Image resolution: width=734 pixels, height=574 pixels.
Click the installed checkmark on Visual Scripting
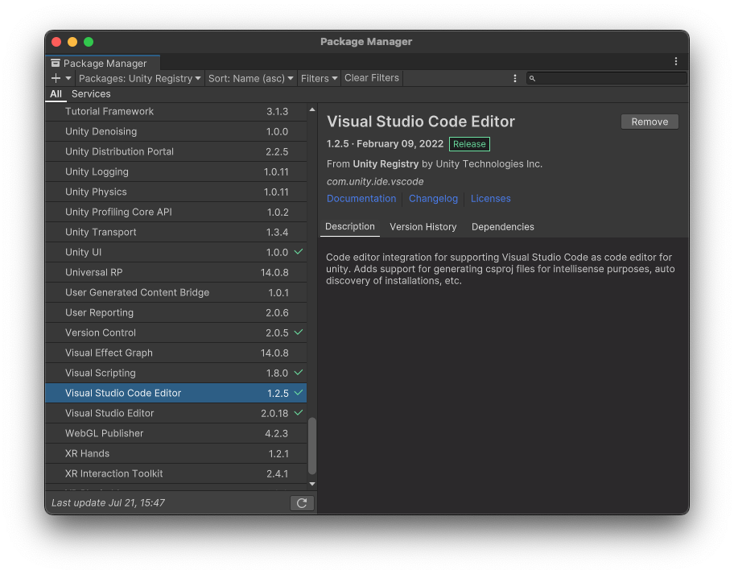pyautogui.click(x=298, y=373)
